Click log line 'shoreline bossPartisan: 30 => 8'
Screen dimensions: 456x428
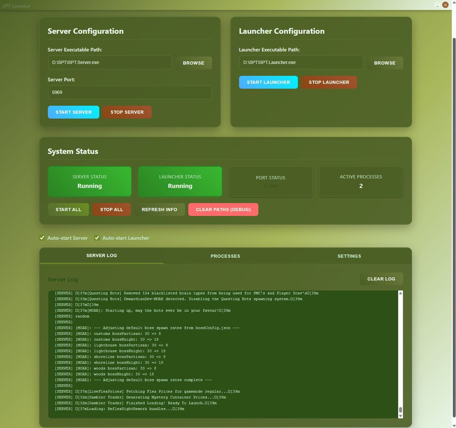coord(110,357)
